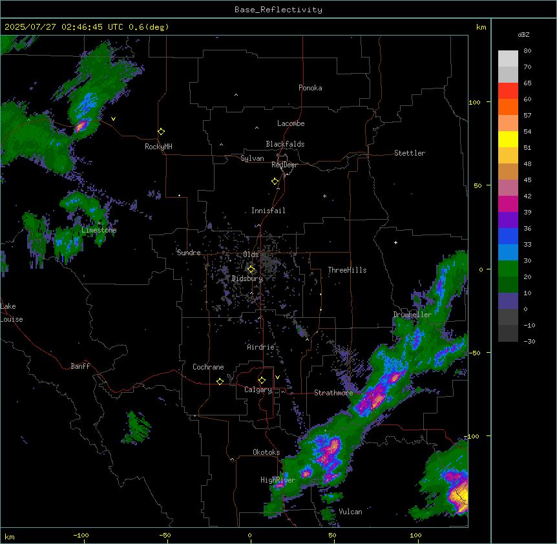Click the yellow diamond marker south of RedDeer

275,182
